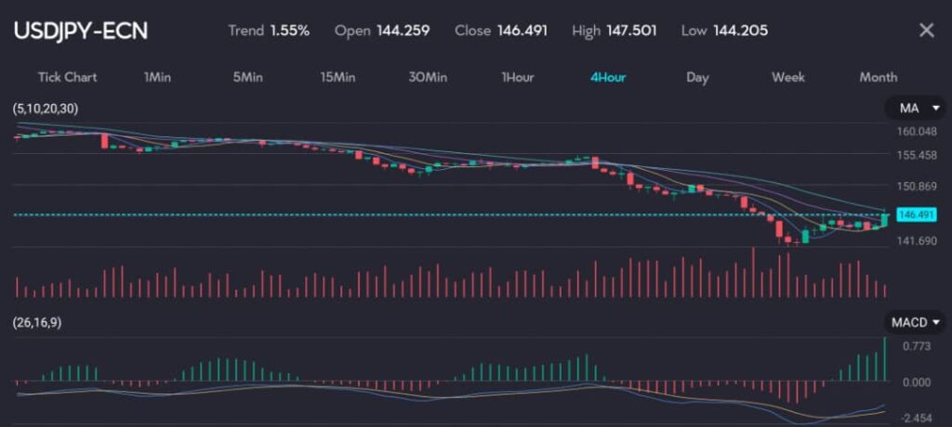Click the MA dropdown arrow
The height and width of the screenshot is (427, 952).
[934, 110]
